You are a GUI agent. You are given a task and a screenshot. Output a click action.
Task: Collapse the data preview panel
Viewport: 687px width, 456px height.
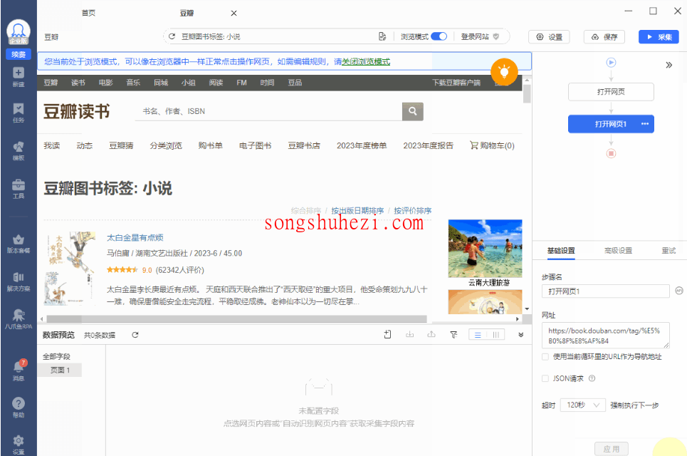[x=521, y=335]
